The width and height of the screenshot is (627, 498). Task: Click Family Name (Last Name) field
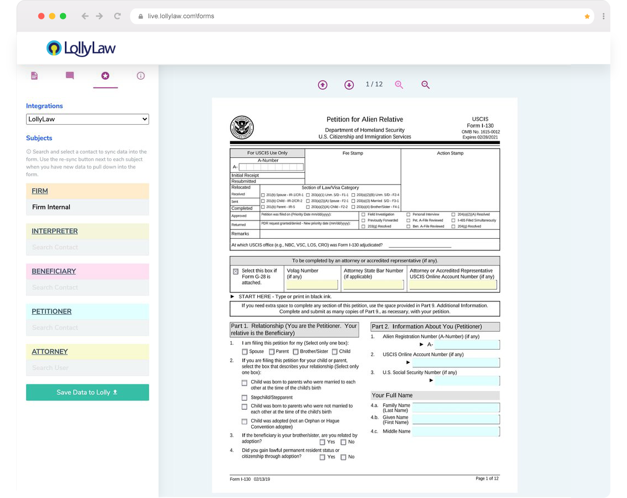pos(456,408)
